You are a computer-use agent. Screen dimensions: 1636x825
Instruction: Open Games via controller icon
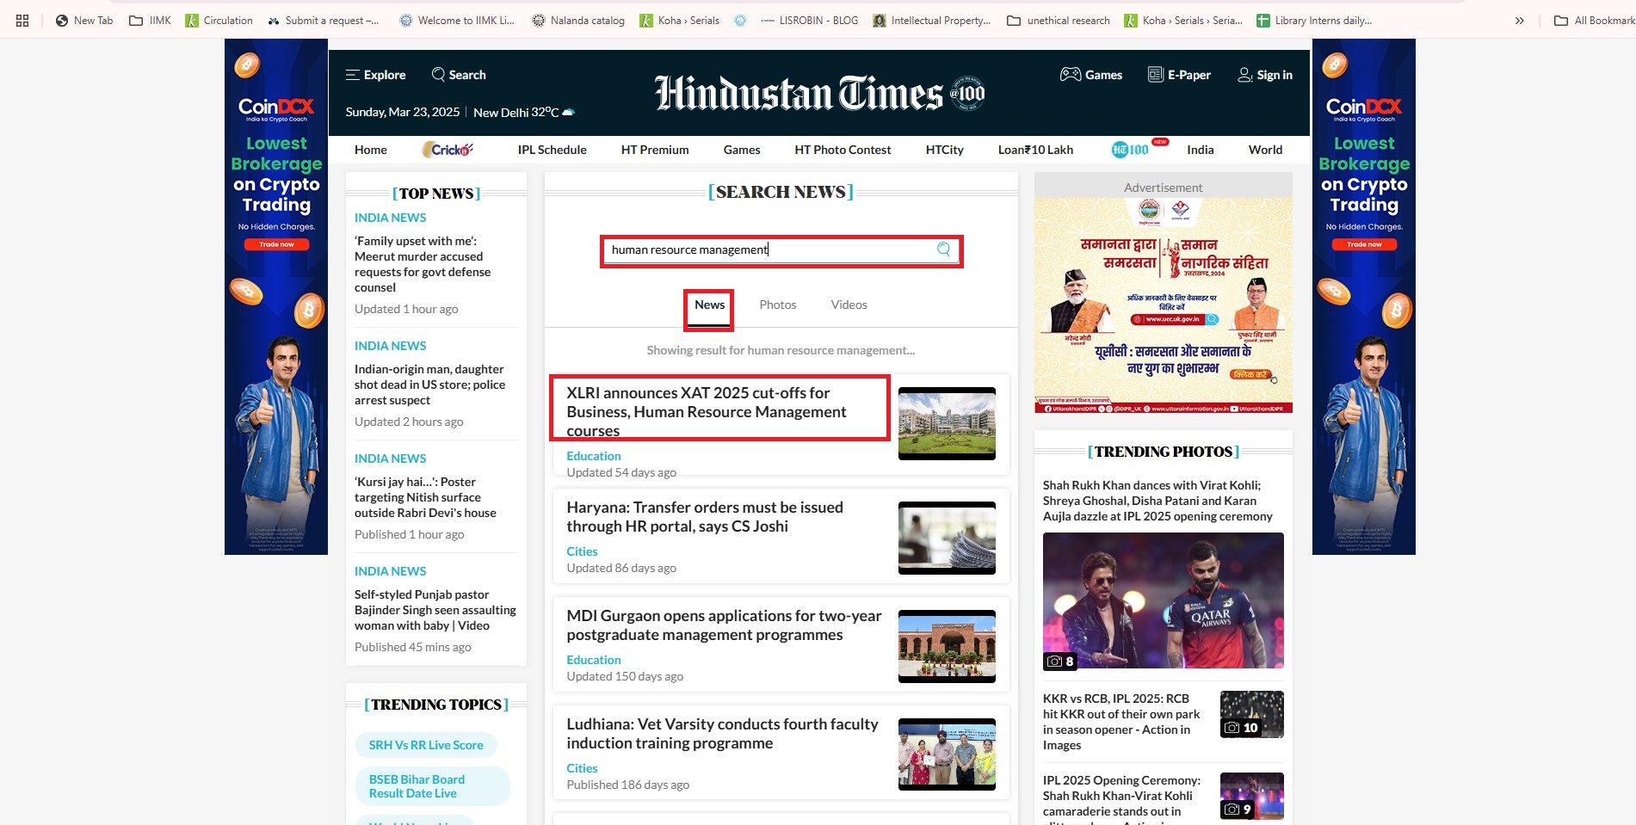coord(1070,75)
